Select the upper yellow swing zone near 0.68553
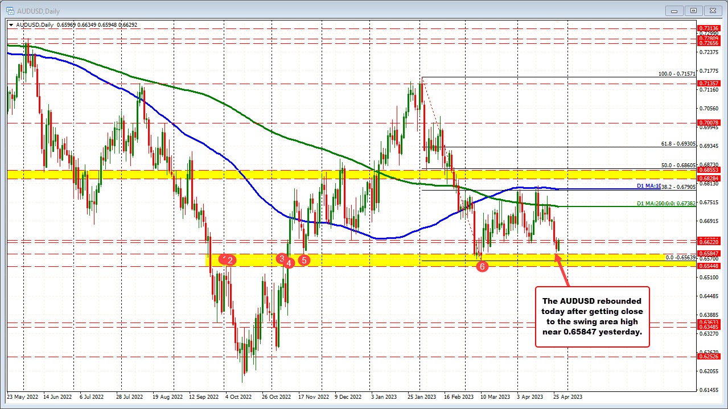Image resolution: width=728 pixels, height=409 pixels. point(352,174)
